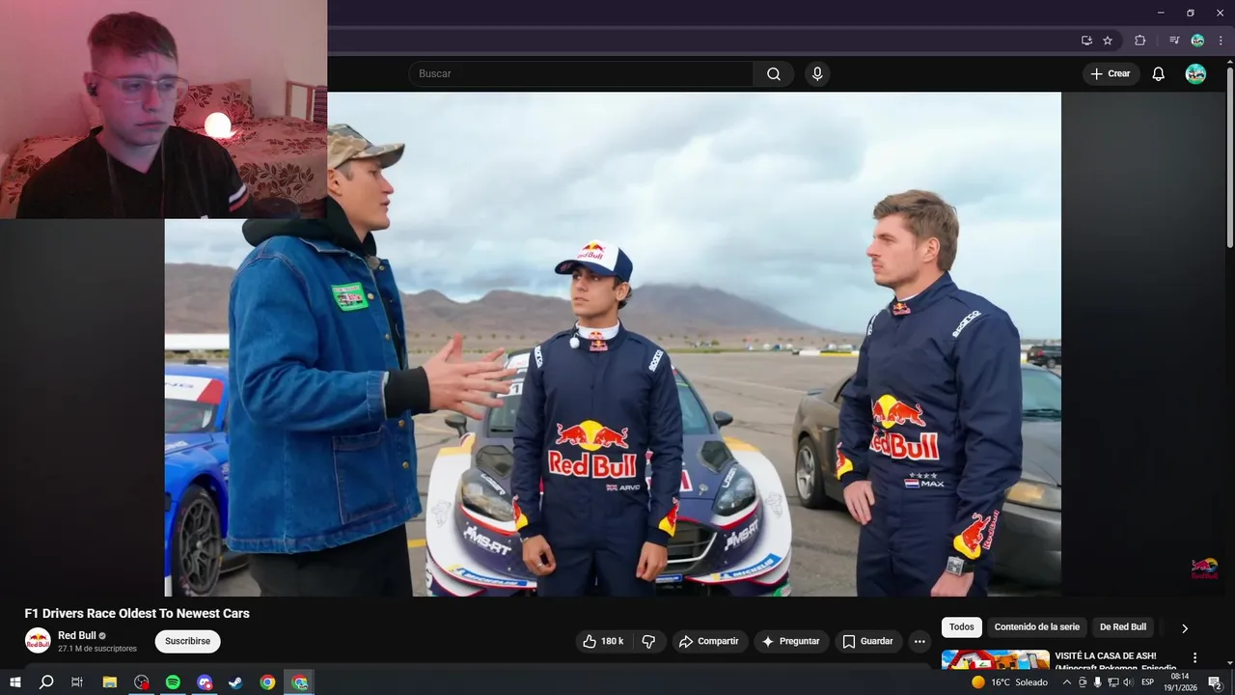Image resolution: width=1235 pixels, height=695 pixels.
Task: Select the Todos chip
Action: (962, 627)
